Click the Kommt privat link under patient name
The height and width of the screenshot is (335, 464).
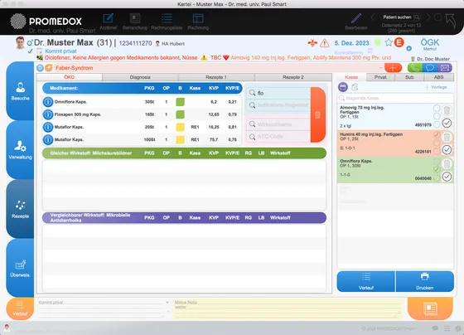point(60,51)
